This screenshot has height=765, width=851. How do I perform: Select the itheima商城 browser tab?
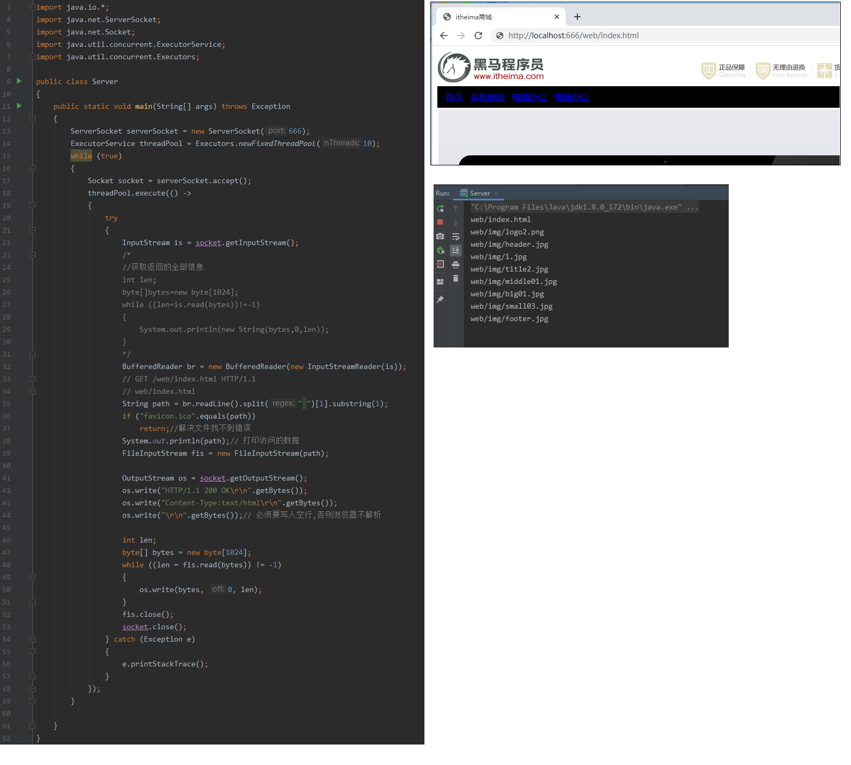[496, 17]
